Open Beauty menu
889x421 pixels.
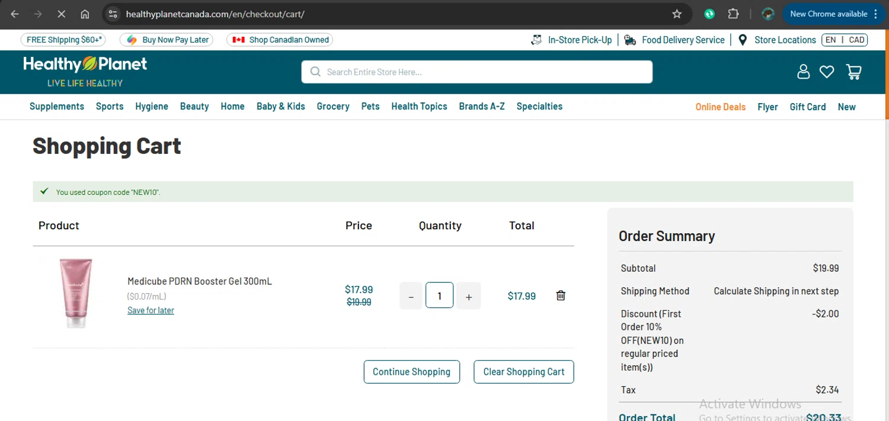tap(194, 107)
